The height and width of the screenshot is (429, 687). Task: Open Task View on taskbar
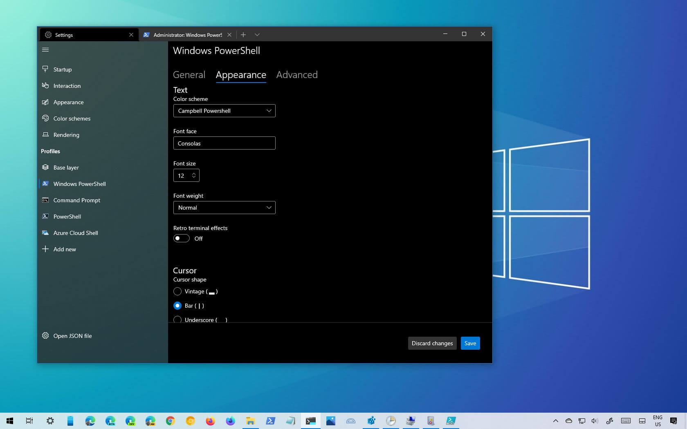29,421
